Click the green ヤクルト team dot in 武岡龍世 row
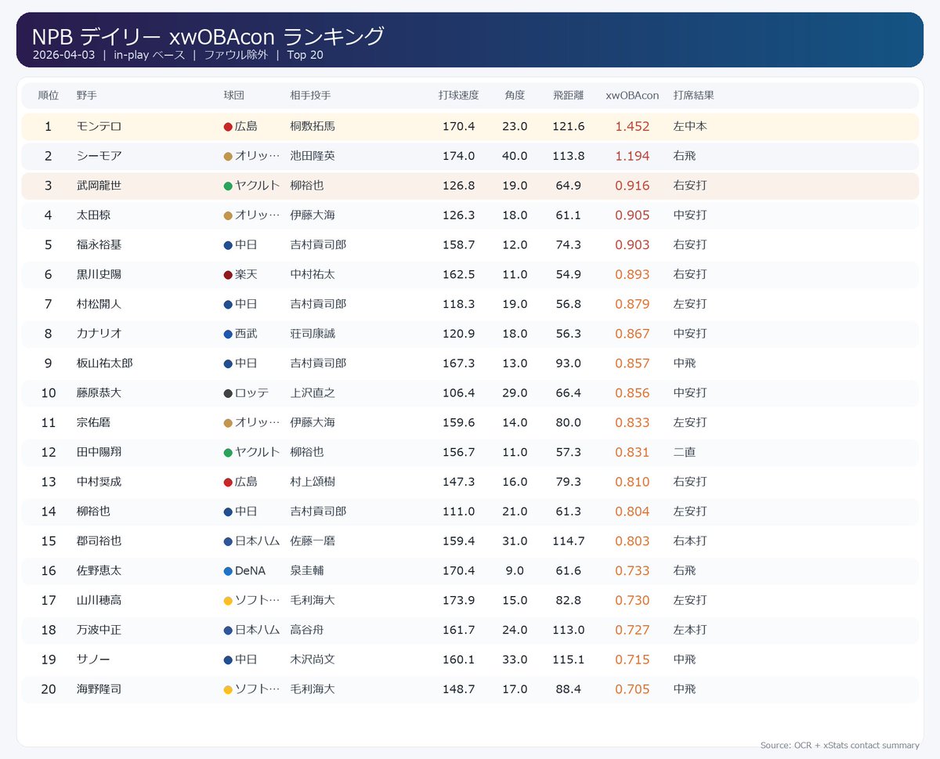Image resolution: width=940 pixels, height=759 pixels. point(228,186)
